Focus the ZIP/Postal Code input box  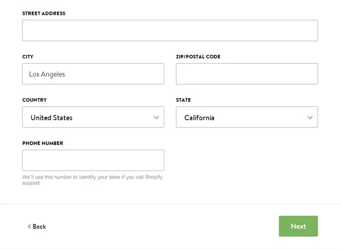[246, 74]
